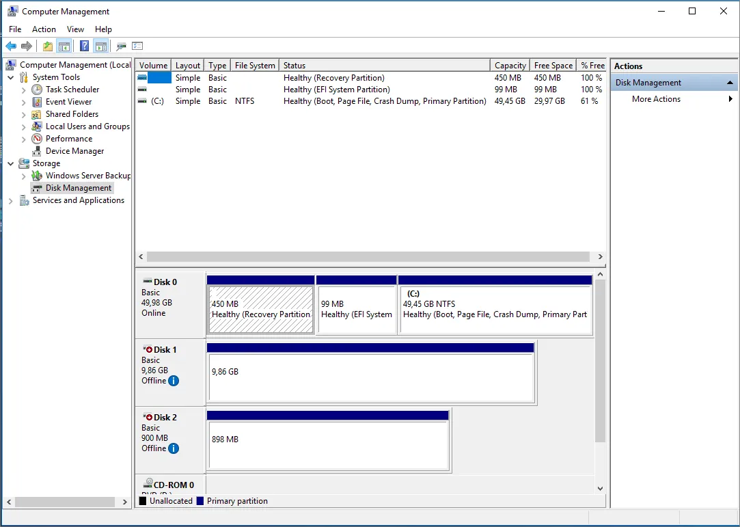Click the Disk 1 offline info icon

(174, 381)
